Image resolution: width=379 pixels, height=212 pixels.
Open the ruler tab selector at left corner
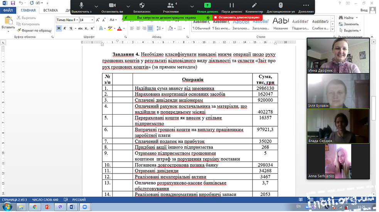click(3, 42)
